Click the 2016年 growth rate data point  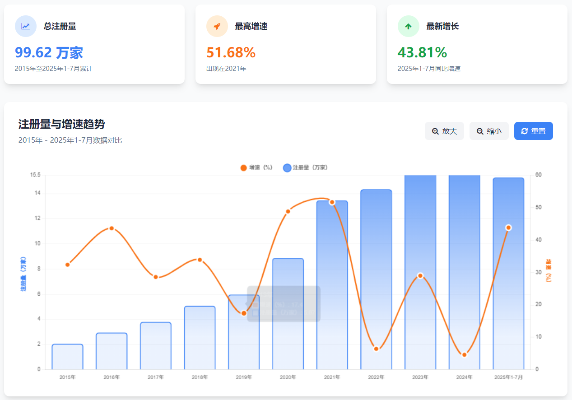(x=112, y=228)
